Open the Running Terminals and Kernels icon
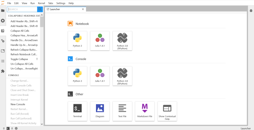254x130 pixels. tap(3, 20)
